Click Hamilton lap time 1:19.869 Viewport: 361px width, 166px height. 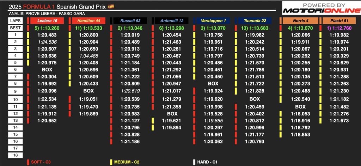click(88, 114)
